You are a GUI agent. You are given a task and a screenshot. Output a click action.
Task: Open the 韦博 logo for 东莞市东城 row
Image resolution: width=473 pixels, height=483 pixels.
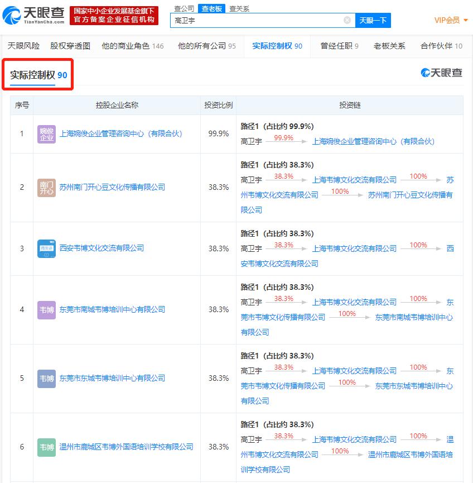[46, 379]
